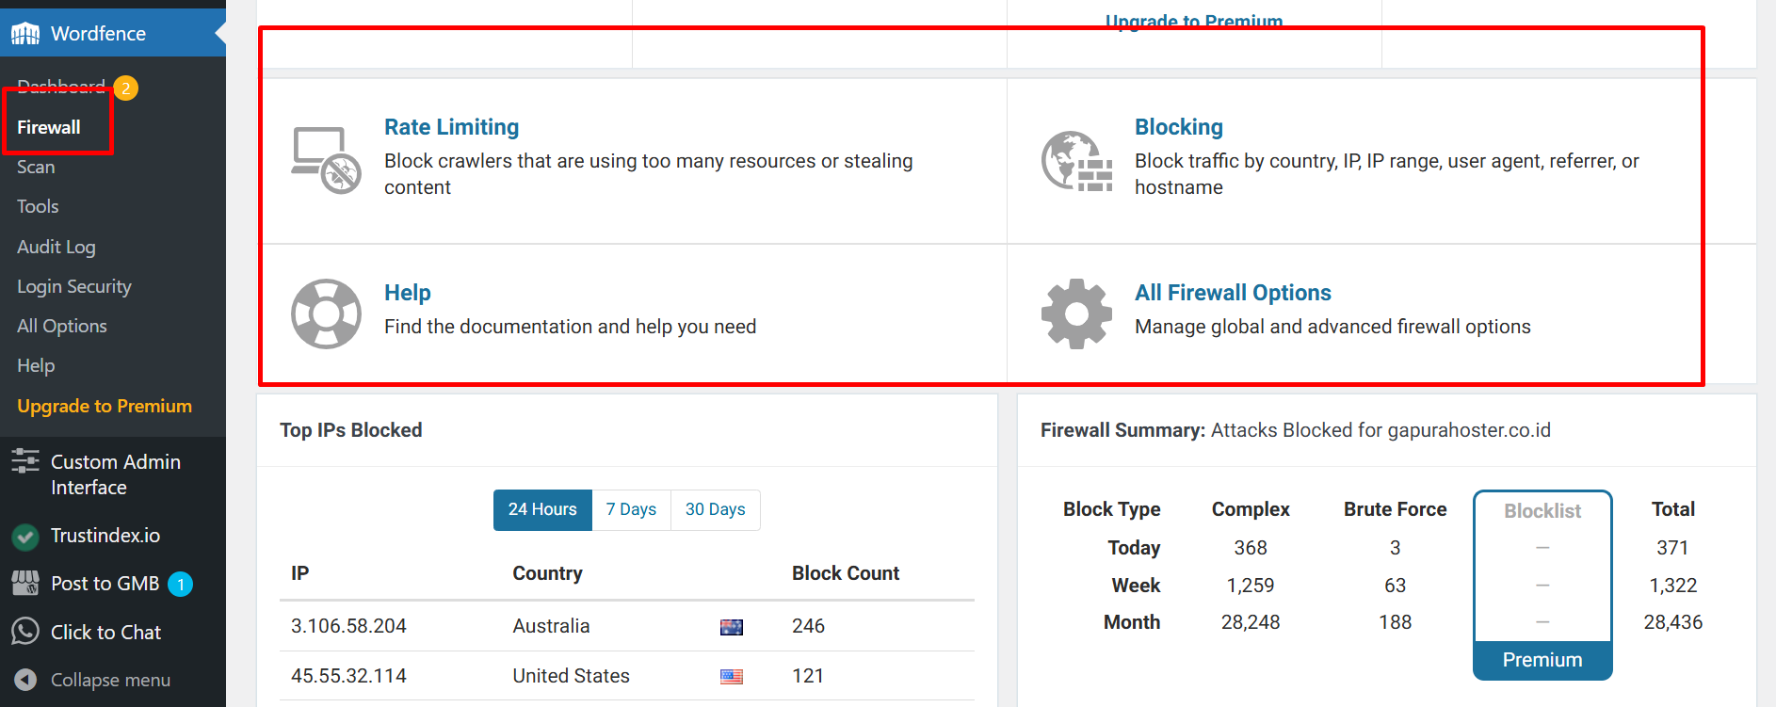Click the Country column header
Viewport: 1776px width, 707px height.
click(x=547, y=573)
